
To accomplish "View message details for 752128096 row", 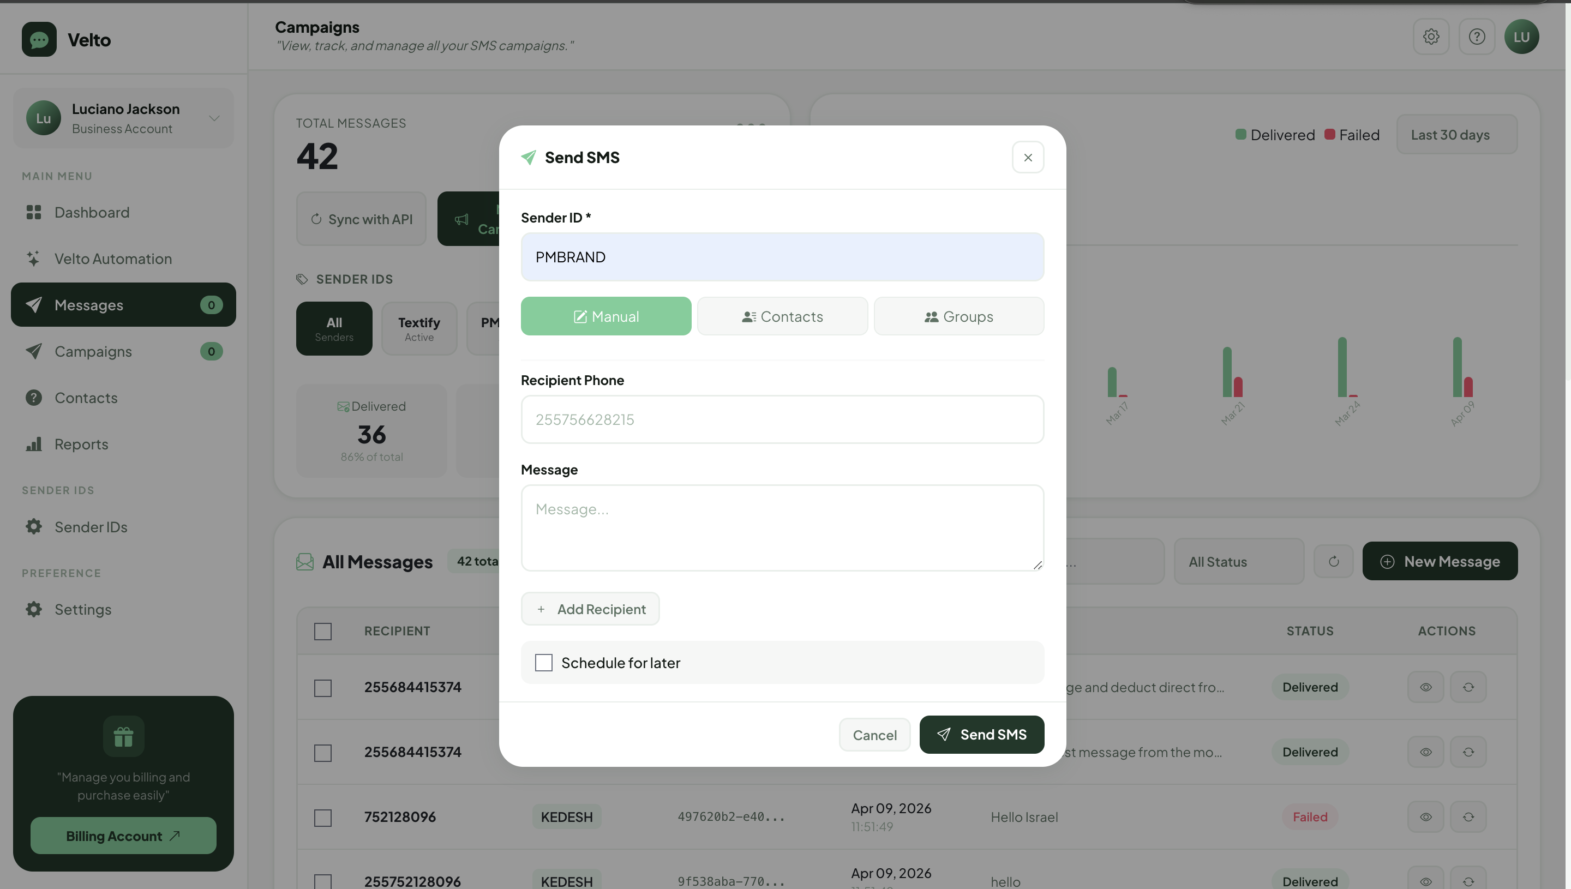I will click(x=1426, y=817).
